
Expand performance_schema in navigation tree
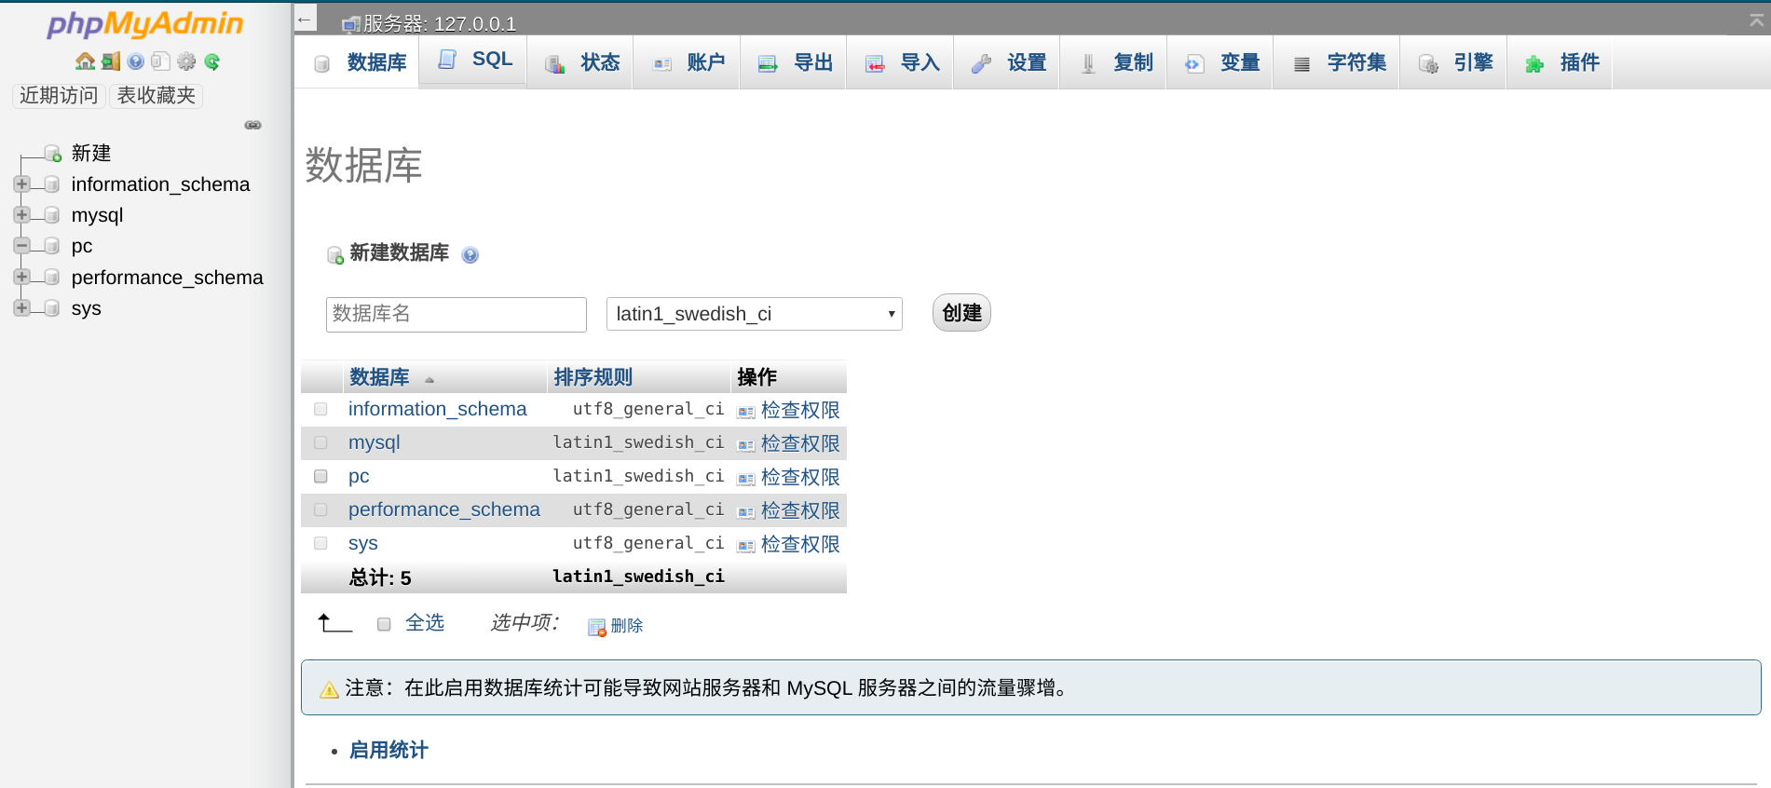tap(22, 277)
